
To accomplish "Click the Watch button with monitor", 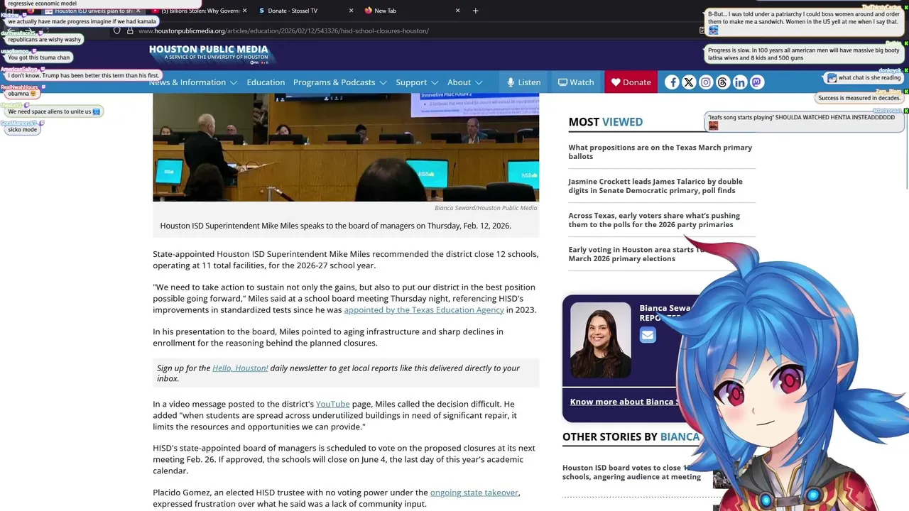I will 576,82.
